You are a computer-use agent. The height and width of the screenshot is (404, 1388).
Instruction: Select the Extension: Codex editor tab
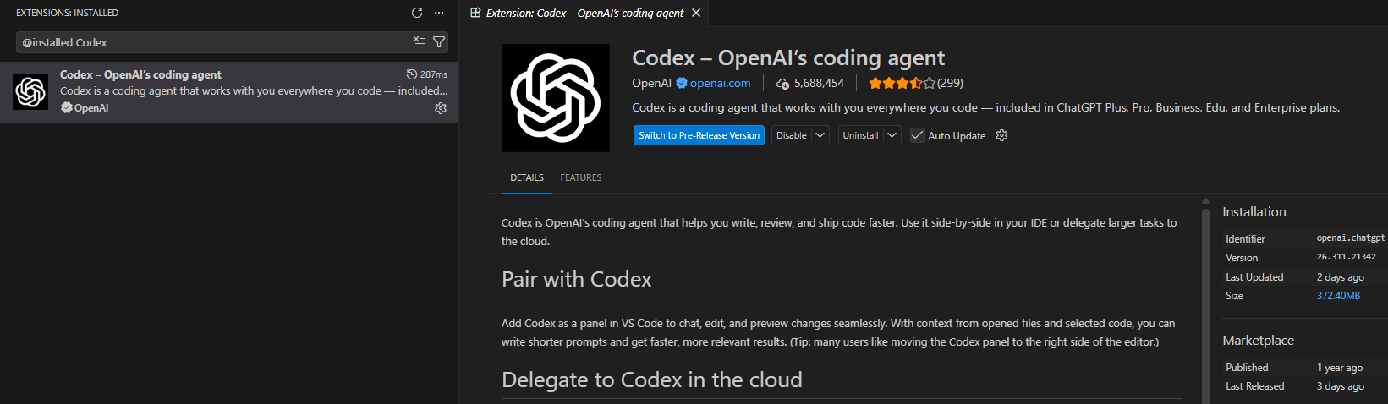584,13
